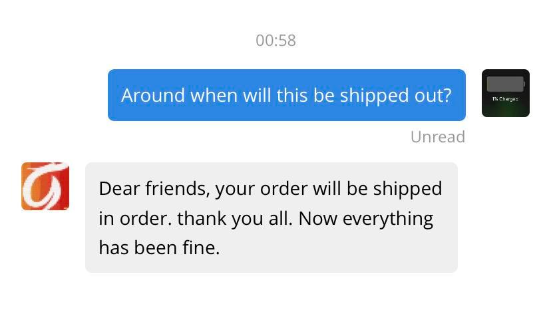Click the "Unread" status label
This screenshot has height=312, width=551.
pyautogui.click(x=437, y=137)
